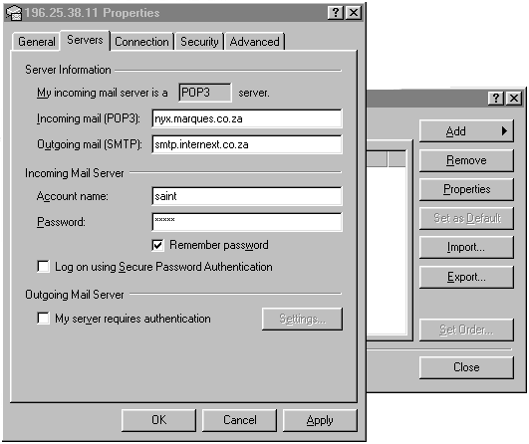Select the Servers tab
Image resolution: width=529 pixels, height=444 pixels.
coord(85,40)
